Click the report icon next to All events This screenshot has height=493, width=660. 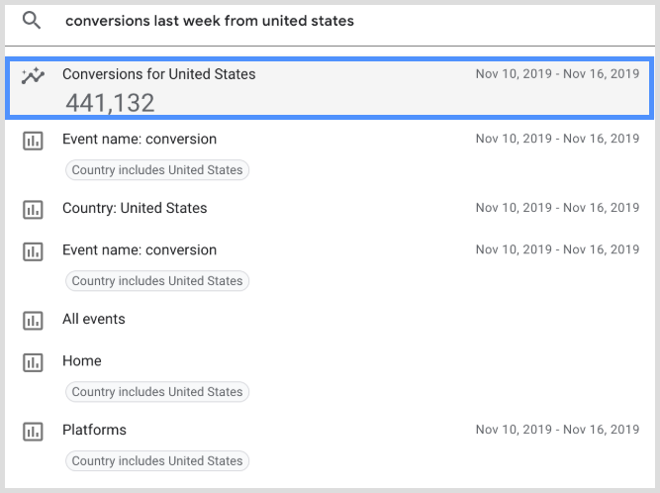[x=33, y=320]
